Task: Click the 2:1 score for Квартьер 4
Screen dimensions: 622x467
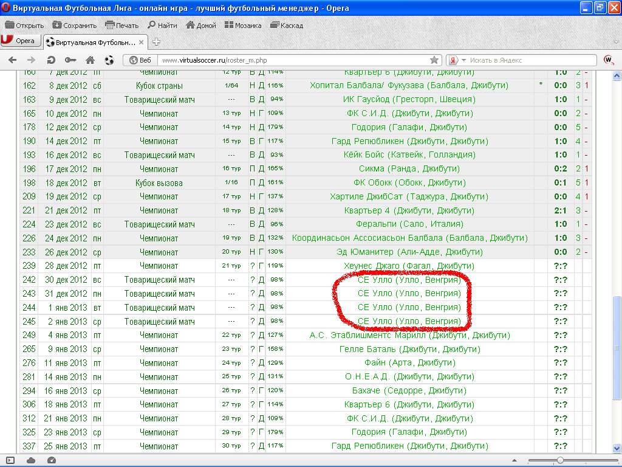Action: coord(561,210)
